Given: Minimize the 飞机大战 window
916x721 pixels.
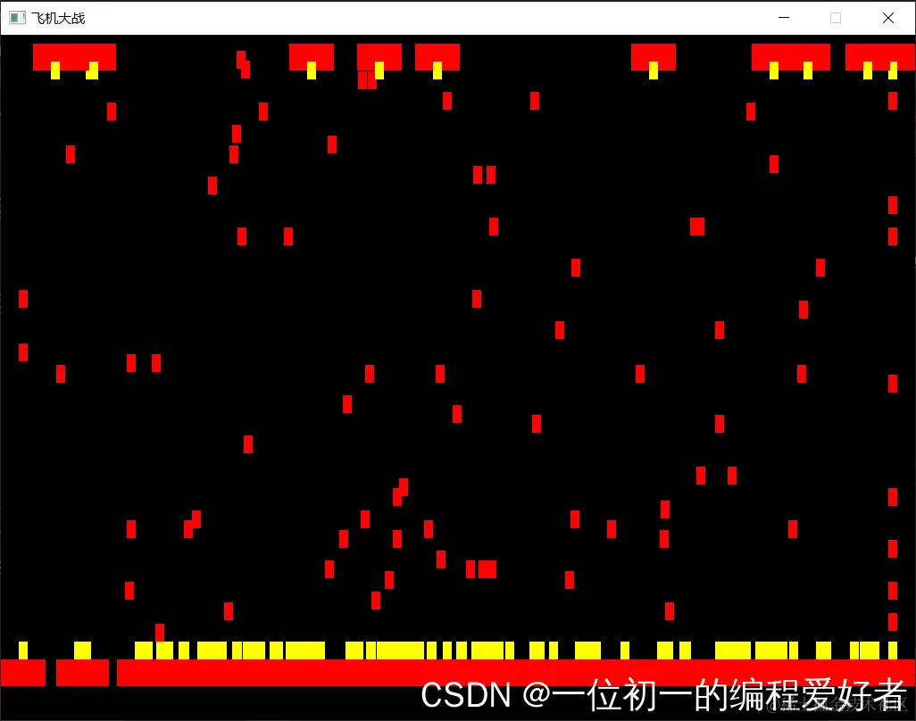Looking at the screenshot, I should [784, 18].
